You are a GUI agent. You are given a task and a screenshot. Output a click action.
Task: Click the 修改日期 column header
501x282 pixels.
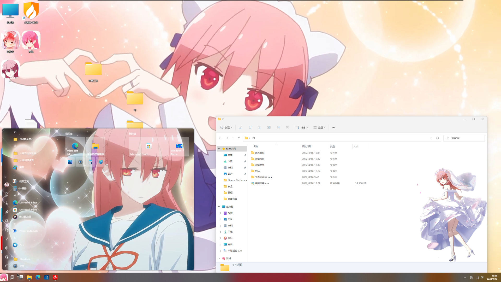point(307,146)
